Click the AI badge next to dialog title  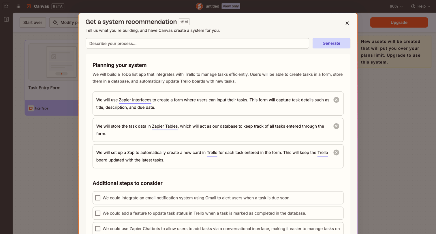click(x=184, y=22)
